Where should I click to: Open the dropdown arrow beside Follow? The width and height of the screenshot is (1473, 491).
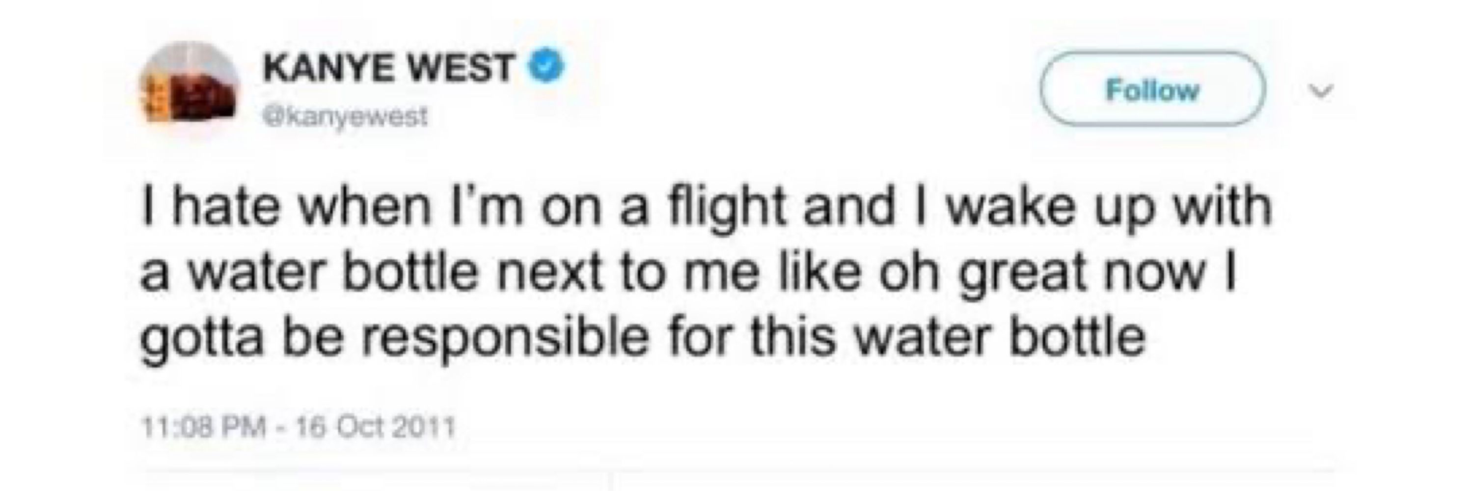(1321, 90)
